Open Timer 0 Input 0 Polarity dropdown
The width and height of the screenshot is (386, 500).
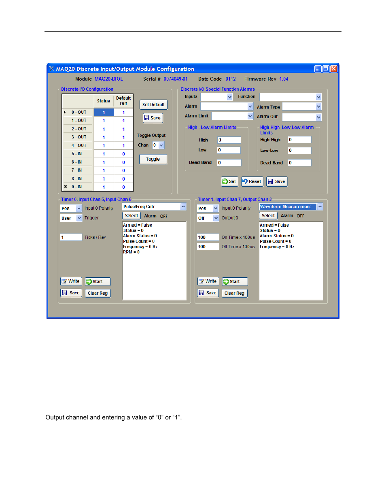(79, 209)
